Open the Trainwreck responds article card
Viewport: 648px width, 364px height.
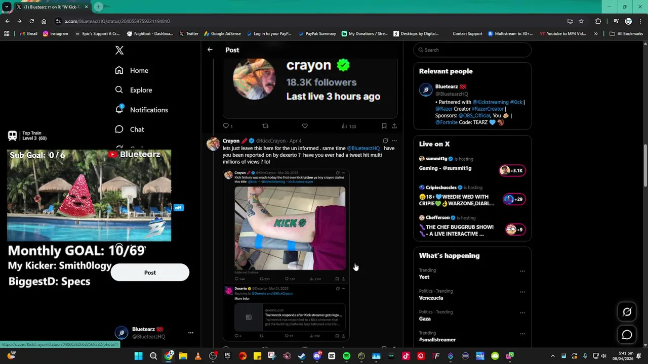click(290, 317)
